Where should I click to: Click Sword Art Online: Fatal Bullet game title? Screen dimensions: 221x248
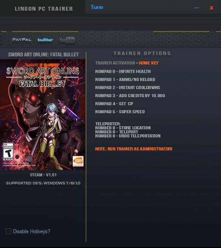(x=43, y=55)
